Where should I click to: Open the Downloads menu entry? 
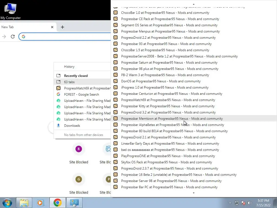click(x=82, y=126)
